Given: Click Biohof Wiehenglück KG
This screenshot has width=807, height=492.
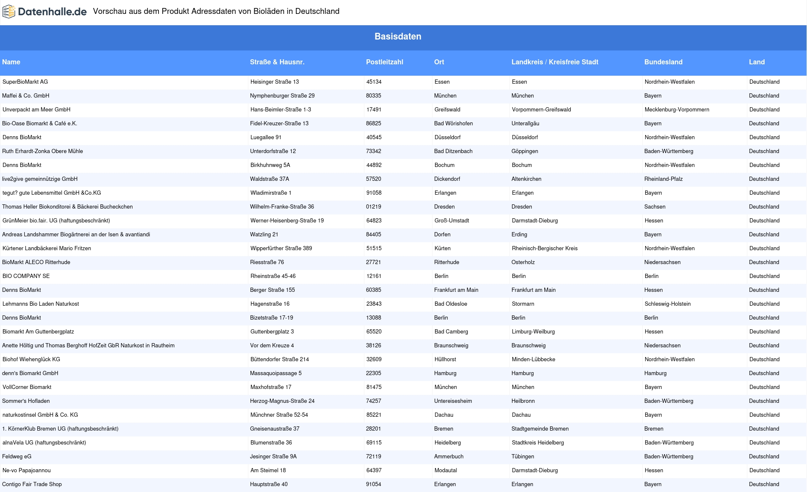Looking at the screenshot, I should (x=31, y=360).
